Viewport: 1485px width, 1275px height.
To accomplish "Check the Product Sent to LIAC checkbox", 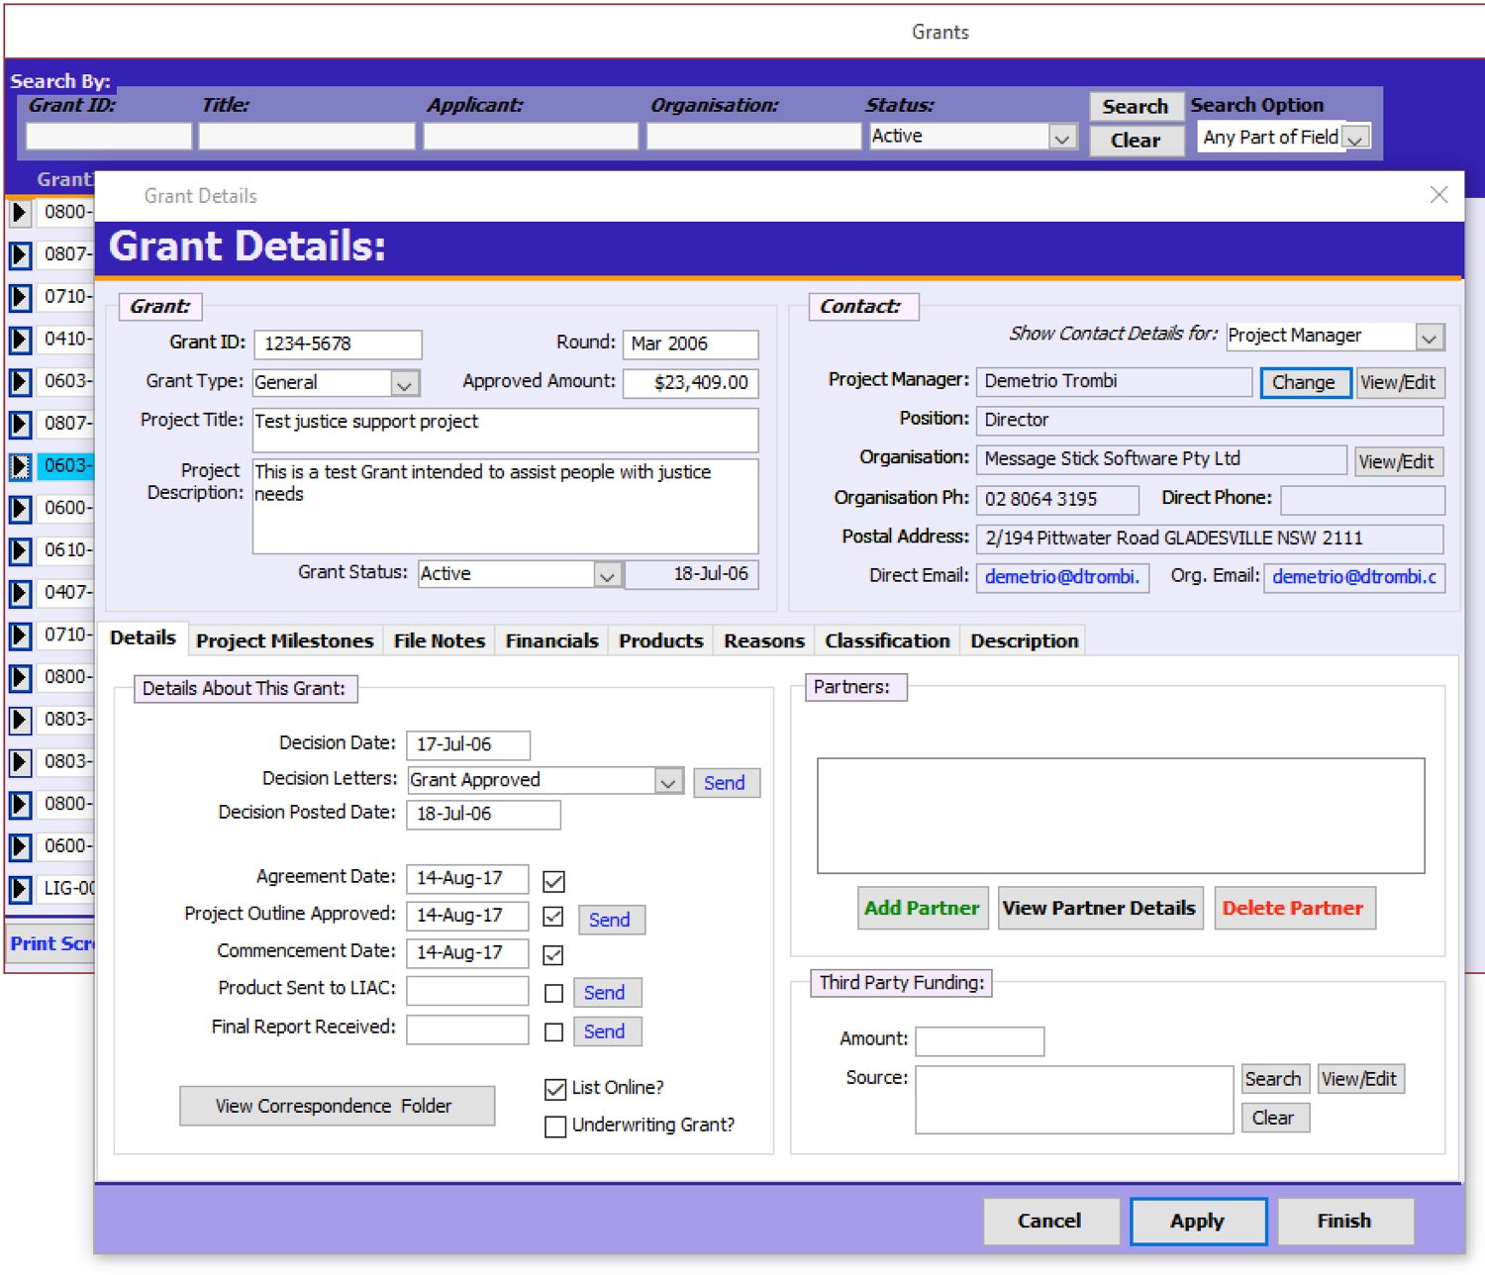I will pos(554,993).
